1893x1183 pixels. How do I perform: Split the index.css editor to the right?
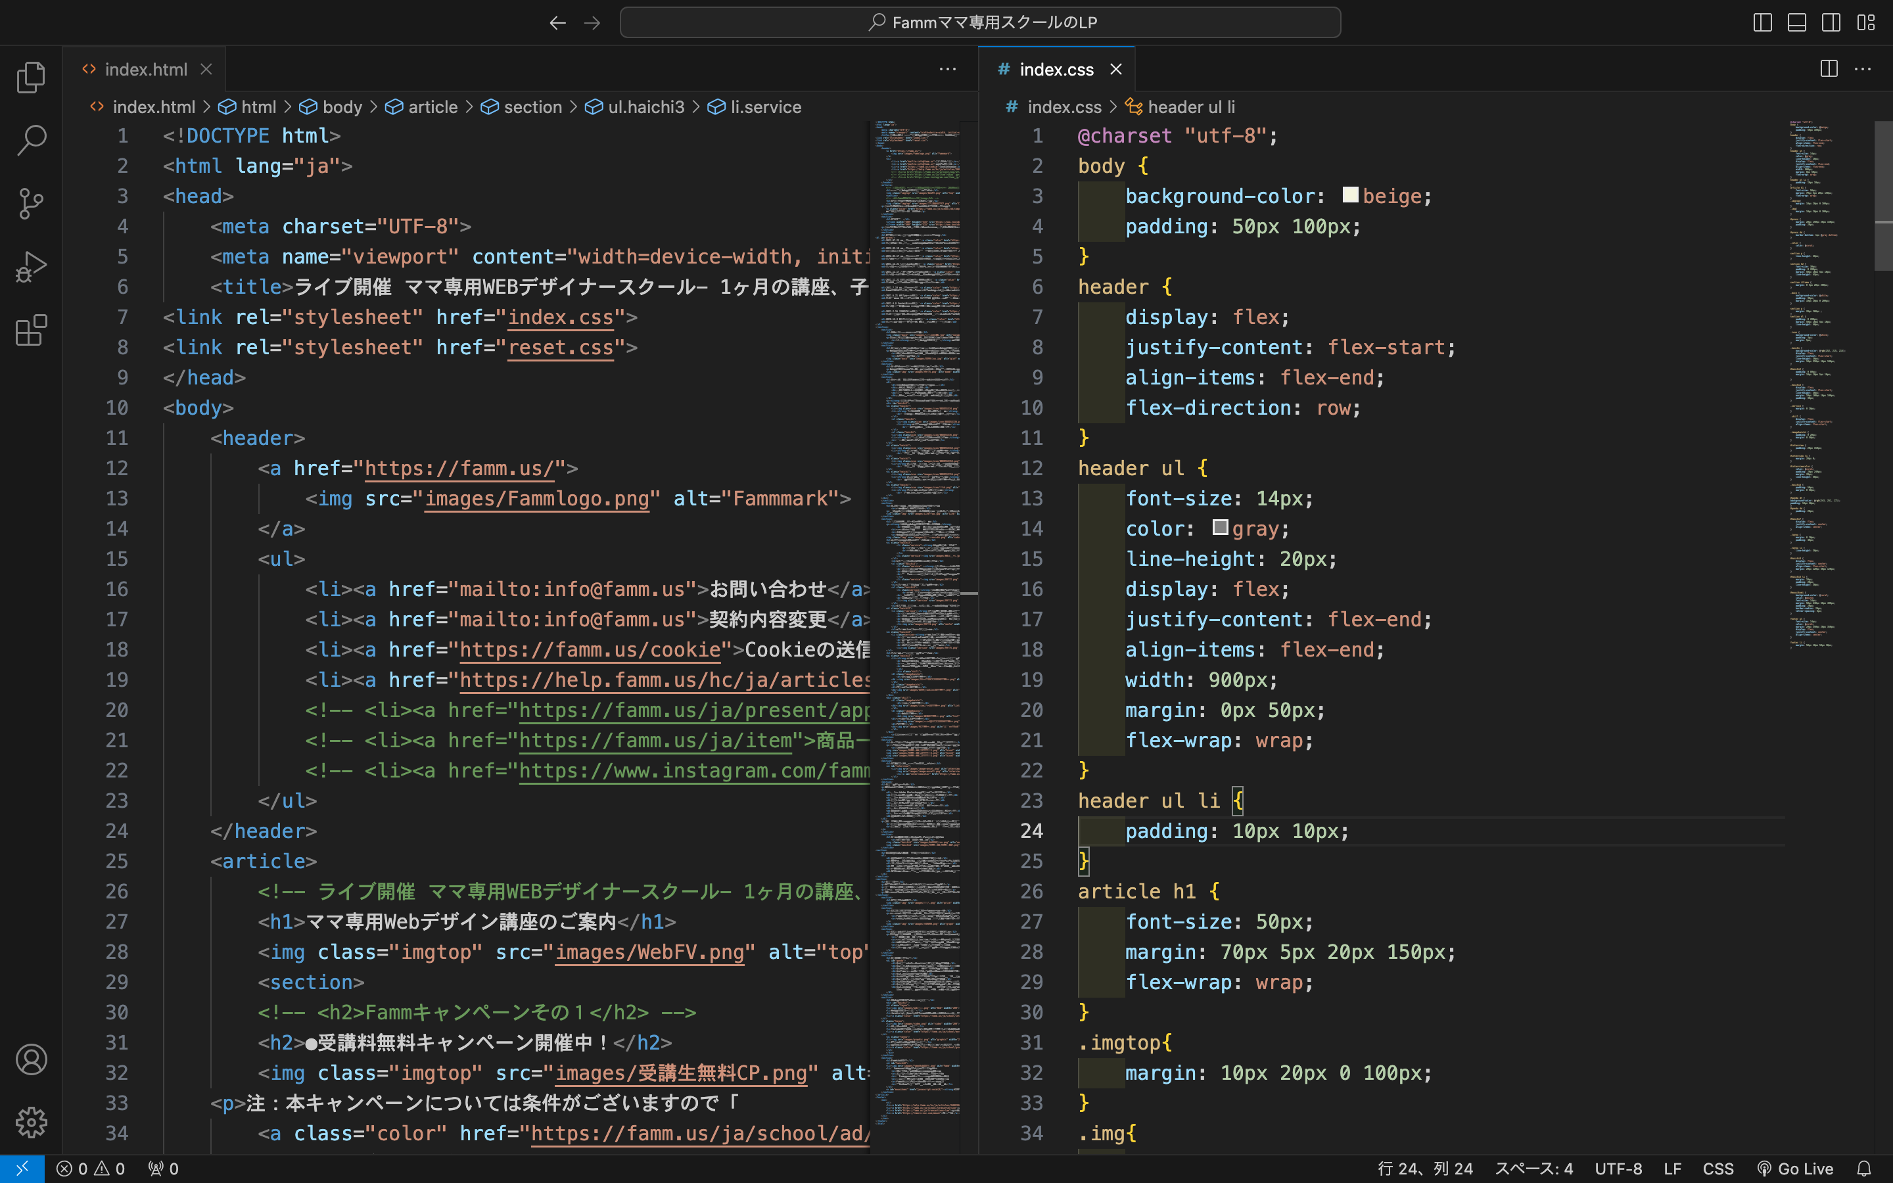coord(1829,69)
